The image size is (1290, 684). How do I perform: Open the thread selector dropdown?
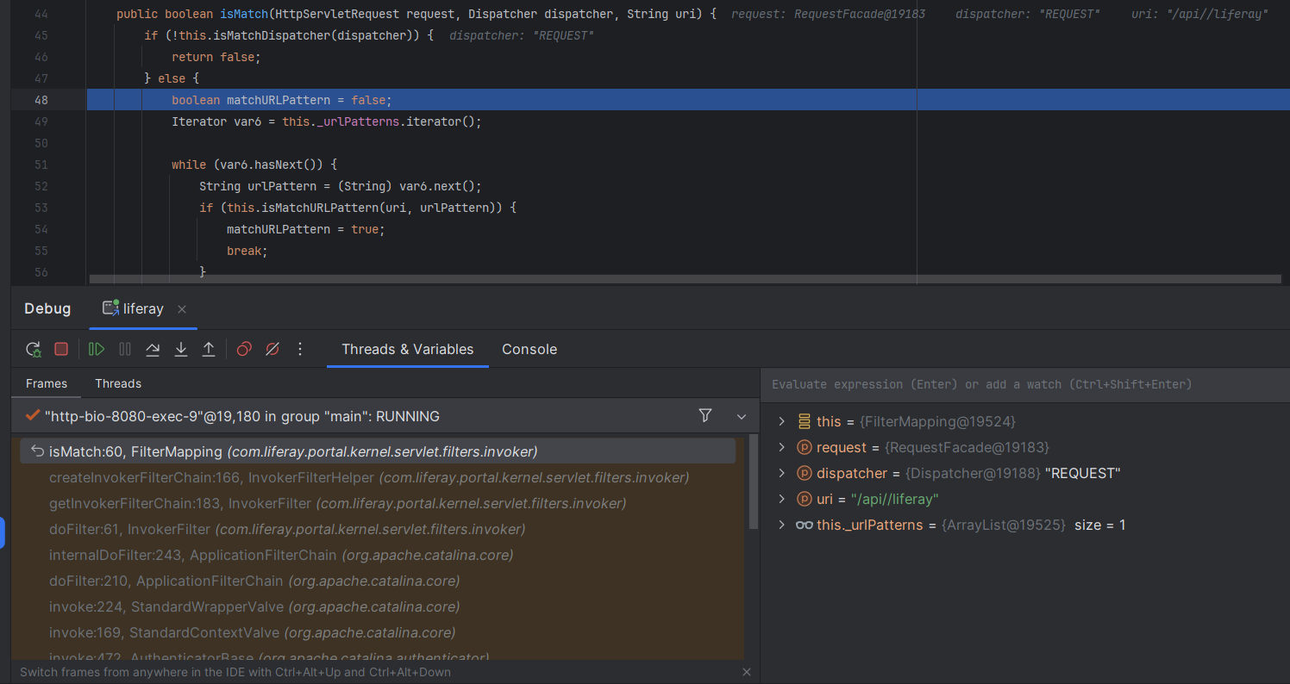tap(741, 416)
